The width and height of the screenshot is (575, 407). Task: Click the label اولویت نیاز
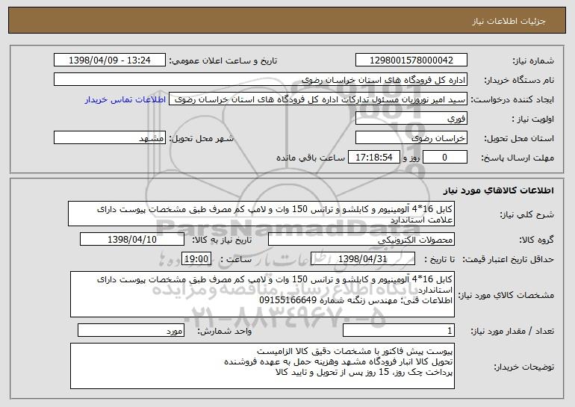533,119
